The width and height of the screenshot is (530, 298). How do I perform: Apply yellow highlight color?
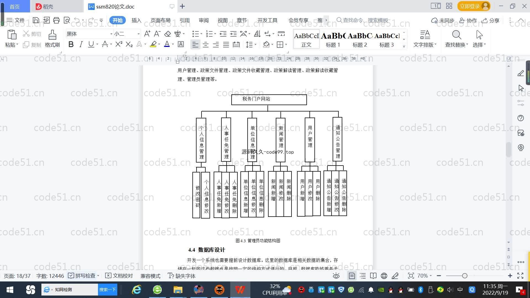coord(153,44)
